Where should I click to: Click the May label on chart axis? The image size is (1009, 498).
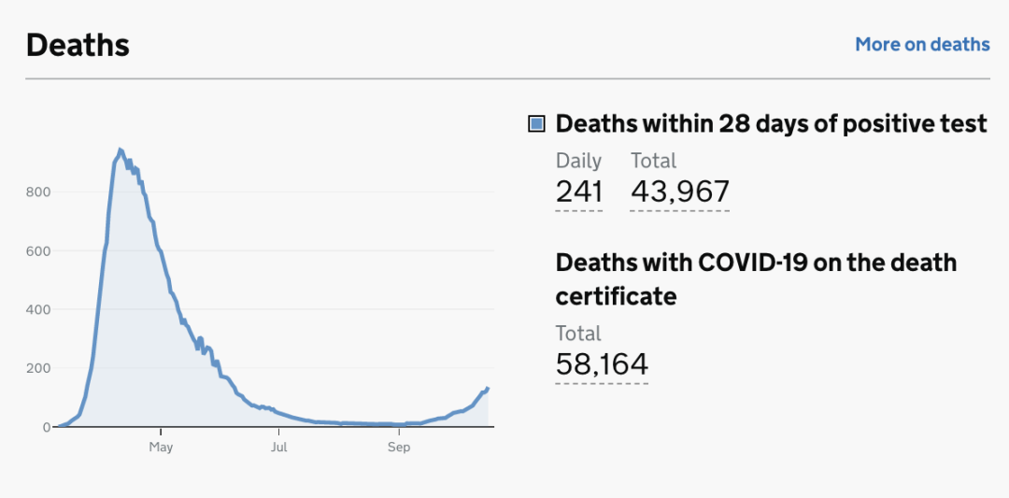pyautogui.click(x=161, y=448)
